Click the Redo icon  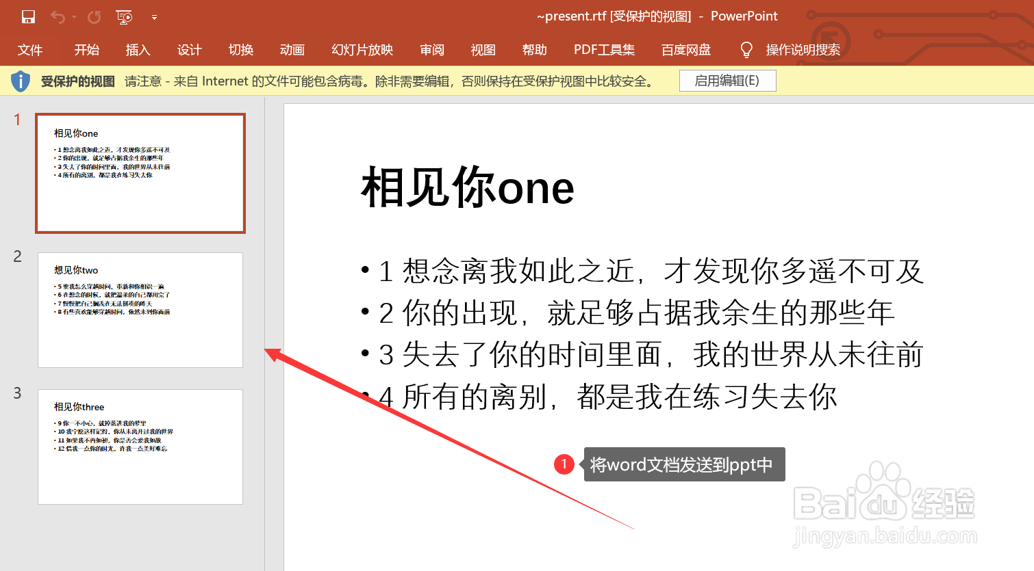94,16
